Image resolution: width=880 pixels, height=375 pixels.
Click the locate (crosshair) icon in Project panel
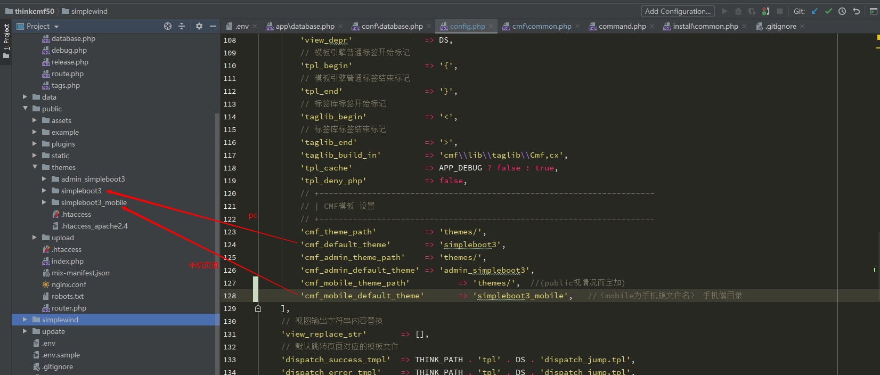click(168, 26)
